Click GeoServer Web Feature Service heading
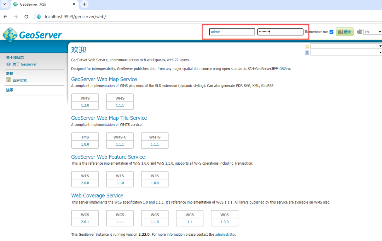This screenshot has width=382, height=241. [x=108, y=157]
